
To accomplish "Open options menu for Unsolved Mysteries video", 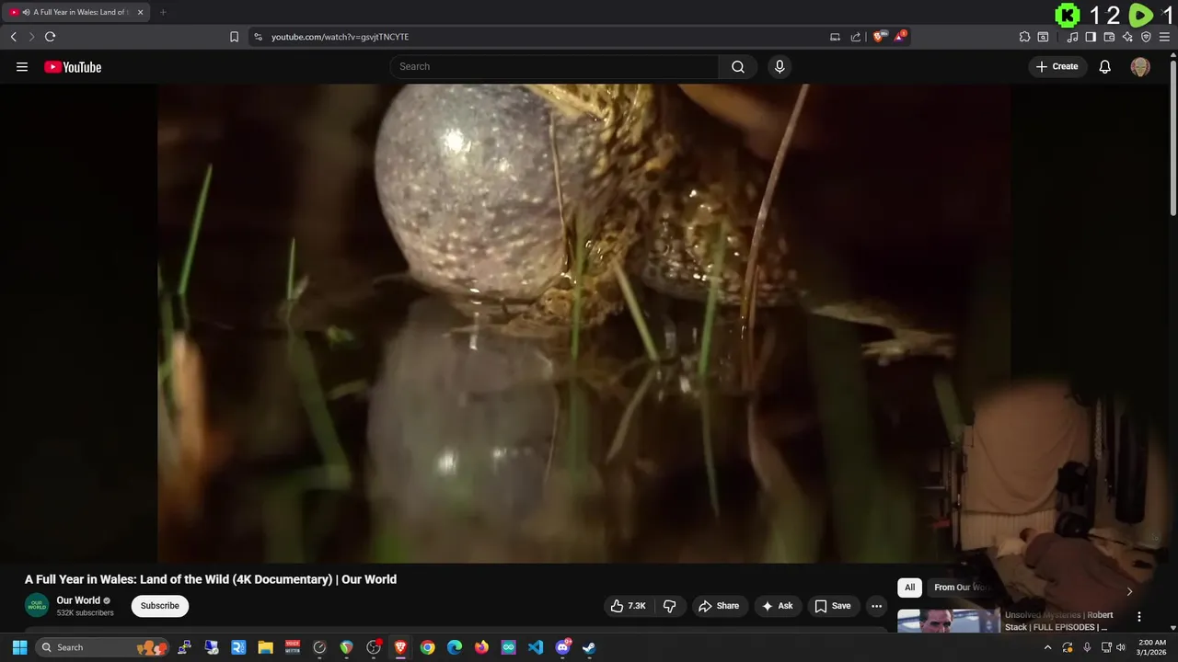I will point(1139,617).
